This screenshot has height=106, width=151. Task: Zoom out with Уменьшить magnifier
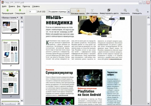click(x=137, y=12)
